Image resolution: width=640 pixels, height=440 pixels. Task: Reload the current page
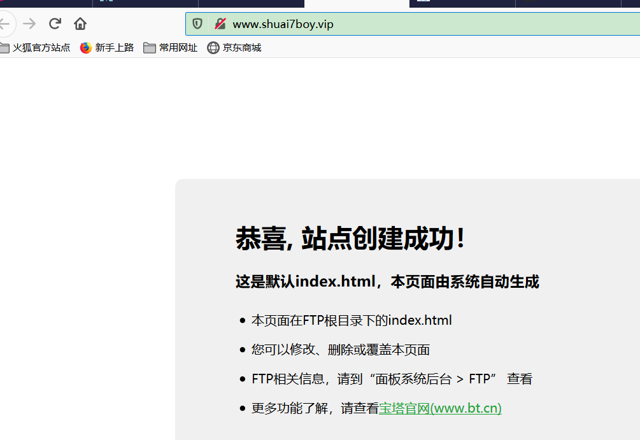55,24
